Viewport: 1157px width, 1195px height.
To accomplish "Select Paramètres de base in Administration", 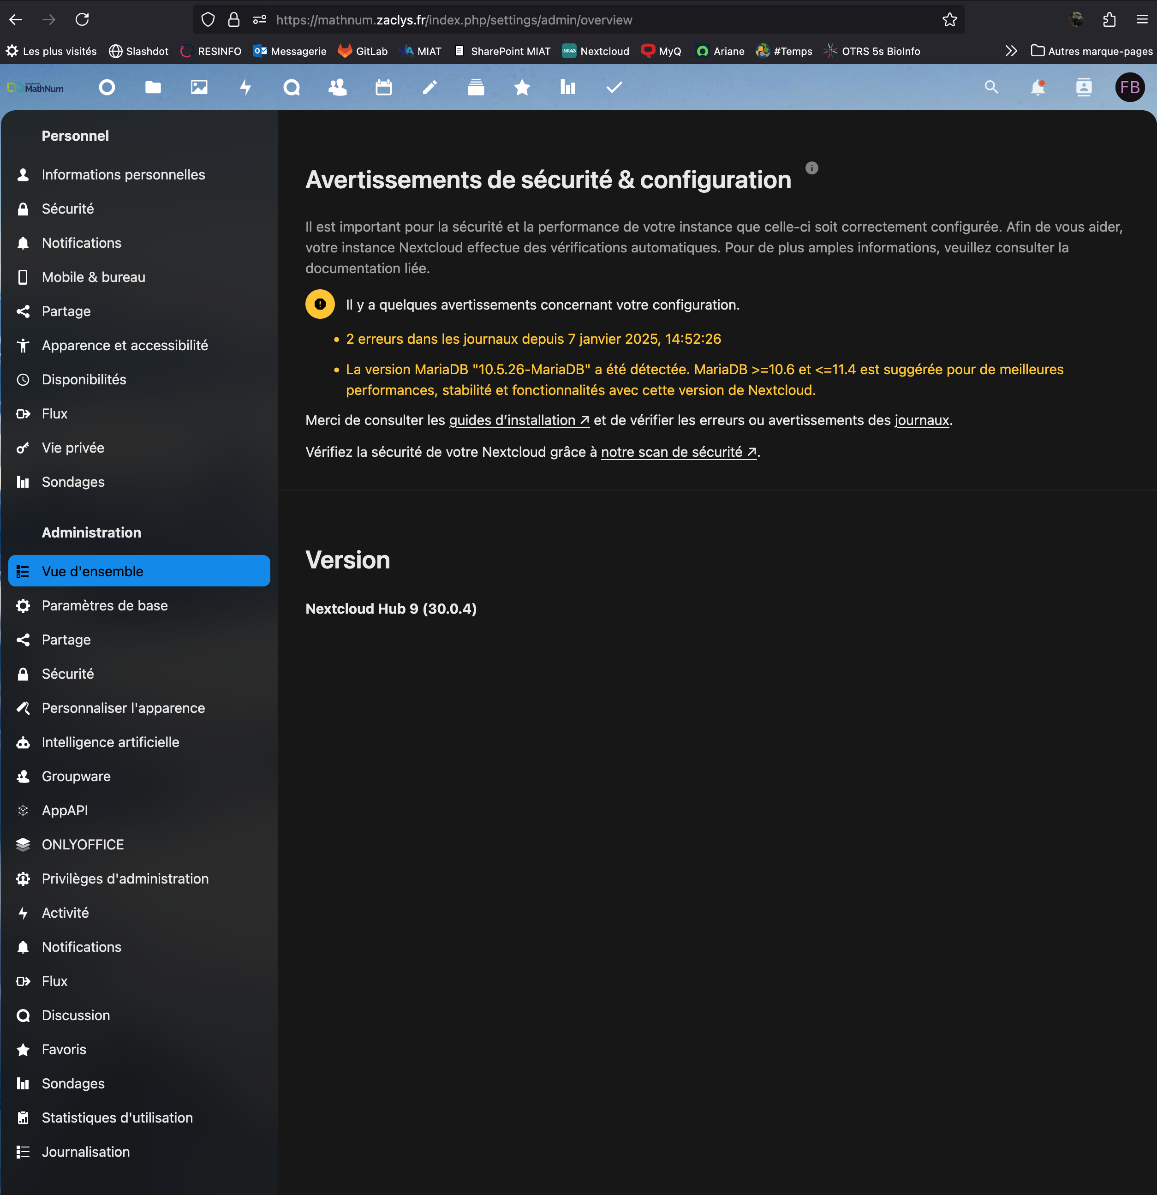I will (x=105, y=605).
